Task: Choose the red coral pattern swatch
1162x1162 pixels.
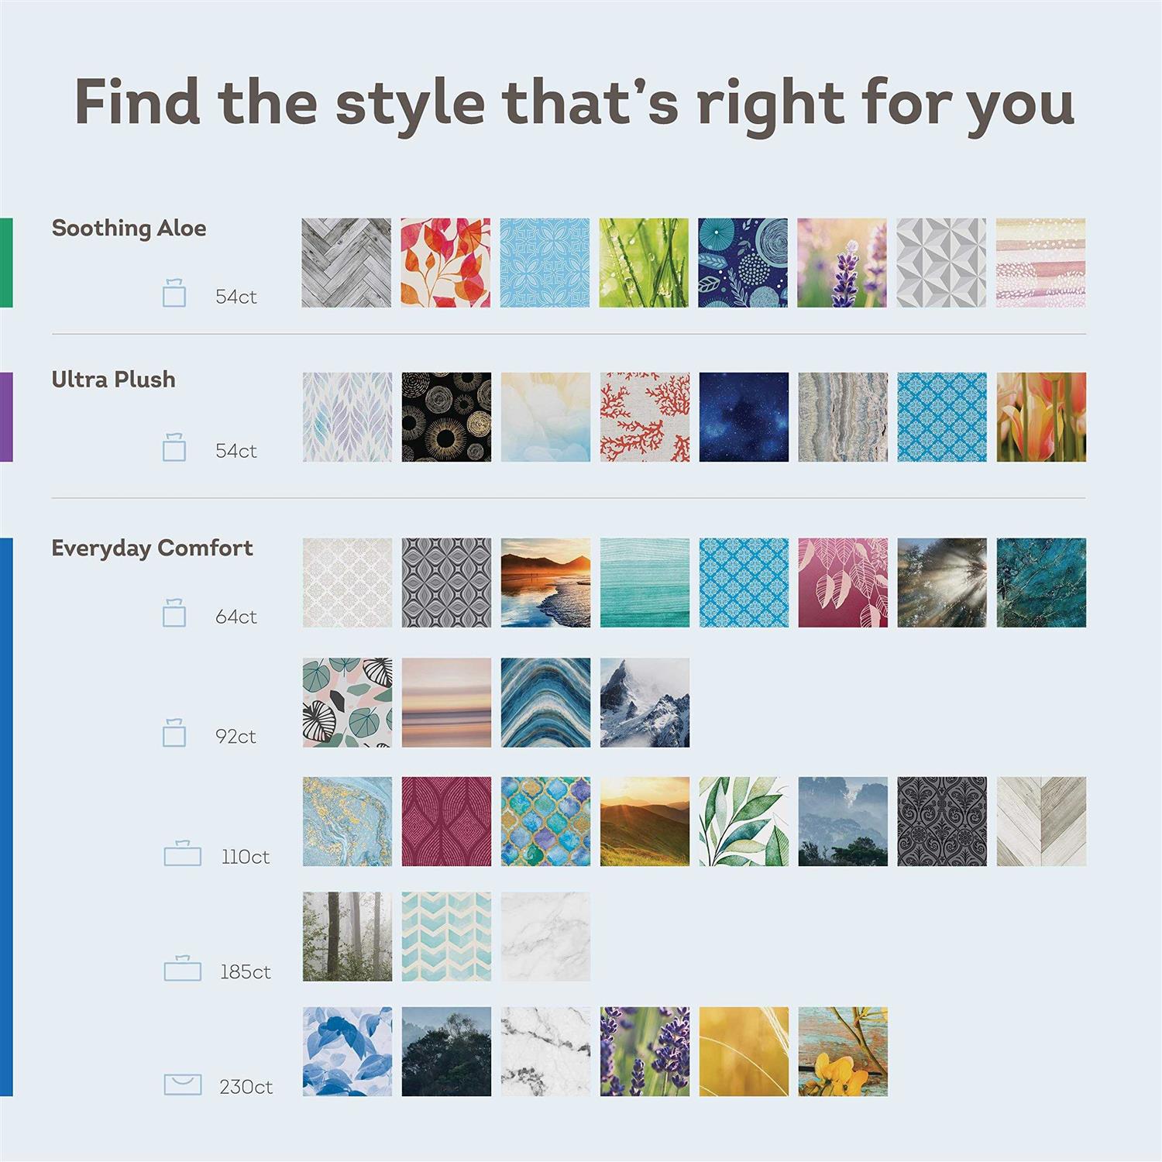Action: [645, 417]
